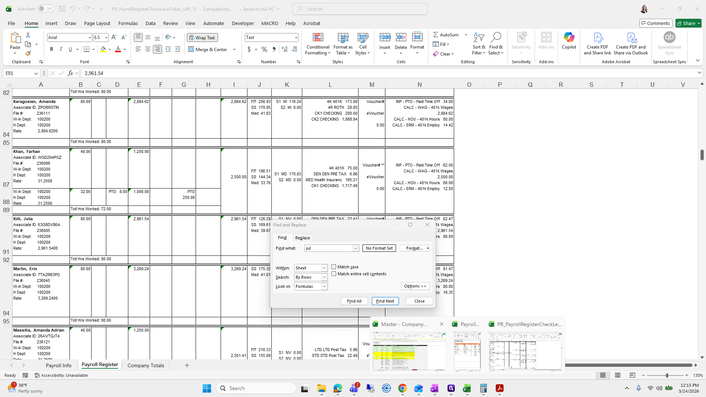Open the Company Totals sheet tab

tap(146, 365)
